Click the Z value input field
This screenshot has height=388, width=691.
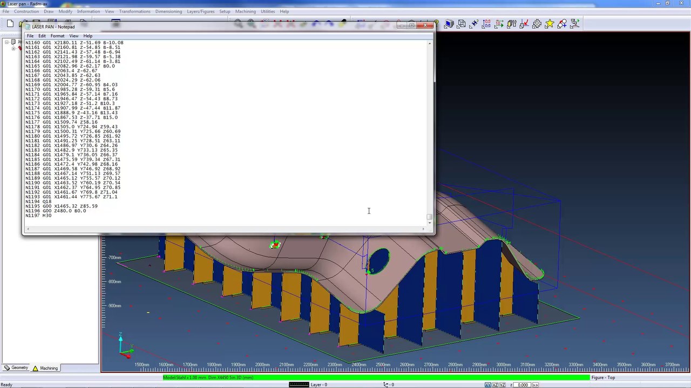coord(523,385)
